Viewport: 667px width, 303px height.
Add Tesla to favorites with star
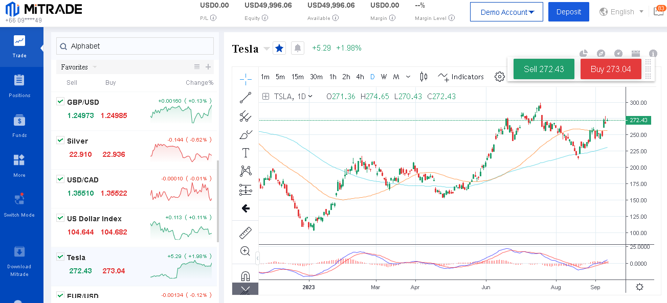pyautogui.click(x=279, y=48)
